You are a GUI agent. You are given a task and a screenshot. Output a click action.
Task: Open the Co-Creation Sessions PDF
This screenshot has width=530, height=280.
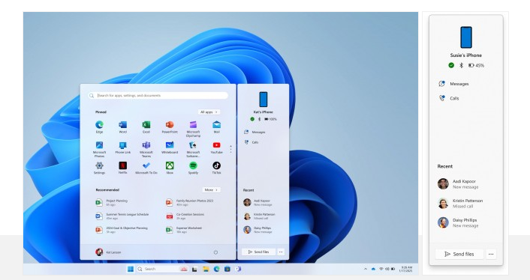click(x=185, y=216)
